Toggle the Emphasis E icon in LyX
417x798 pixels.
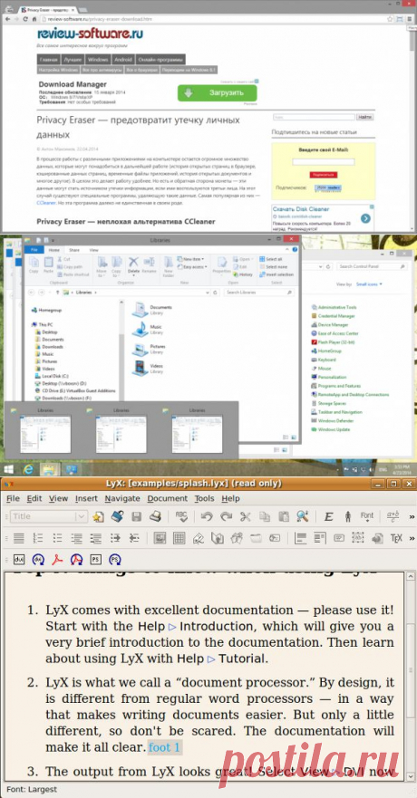pos(328,516)
